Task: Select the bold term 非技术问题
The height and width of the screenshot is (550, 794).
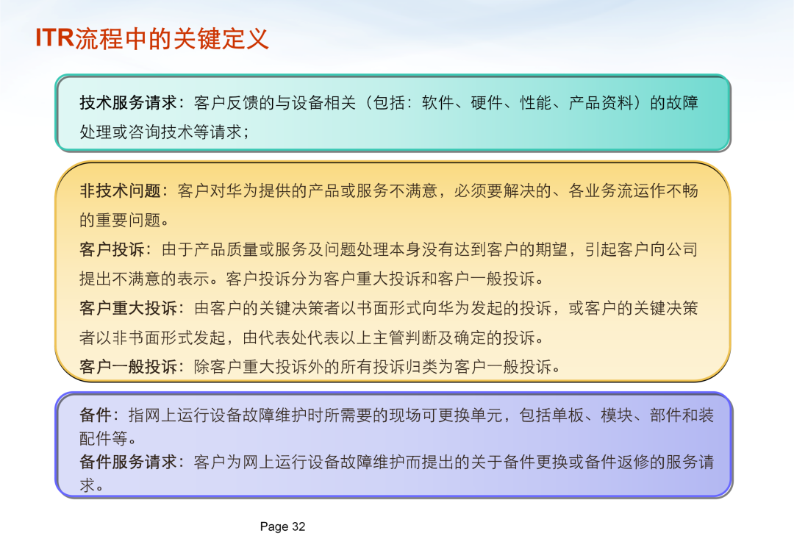Action: tap(120, 191)
